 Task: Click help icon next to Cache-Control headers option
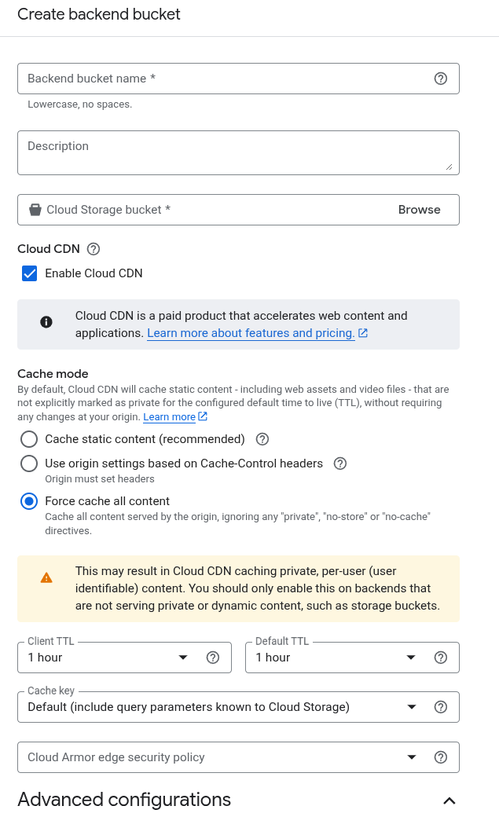click(340, 463)
